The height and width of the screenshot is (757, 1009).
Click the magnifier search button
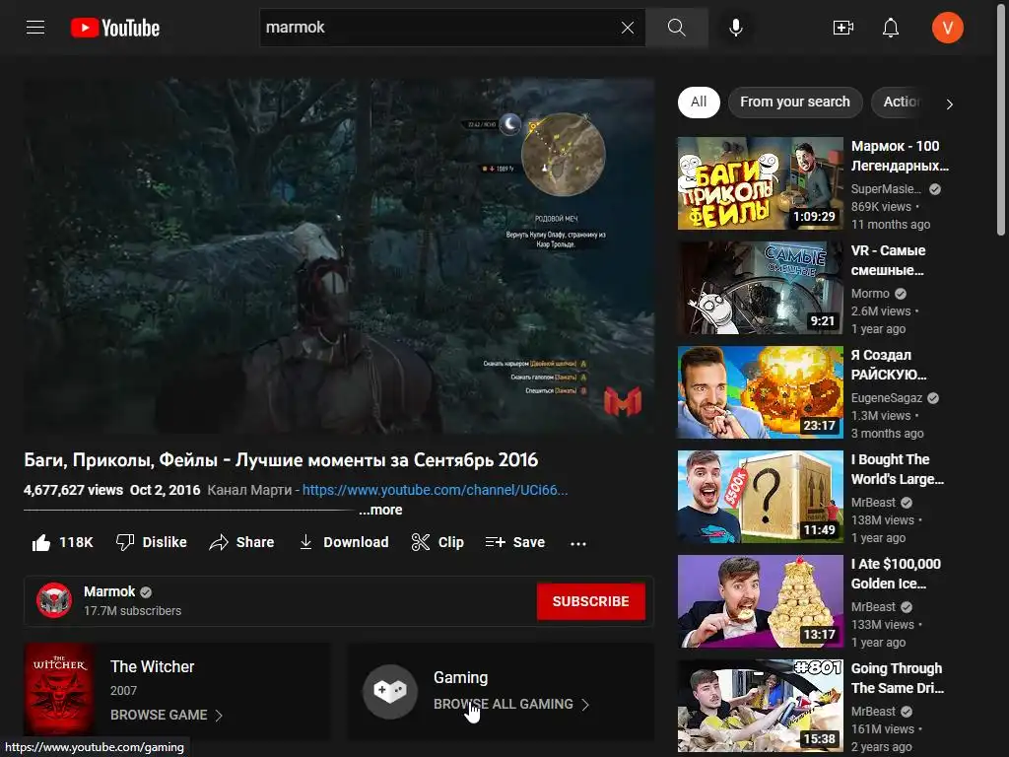click(x=676, y=28)
